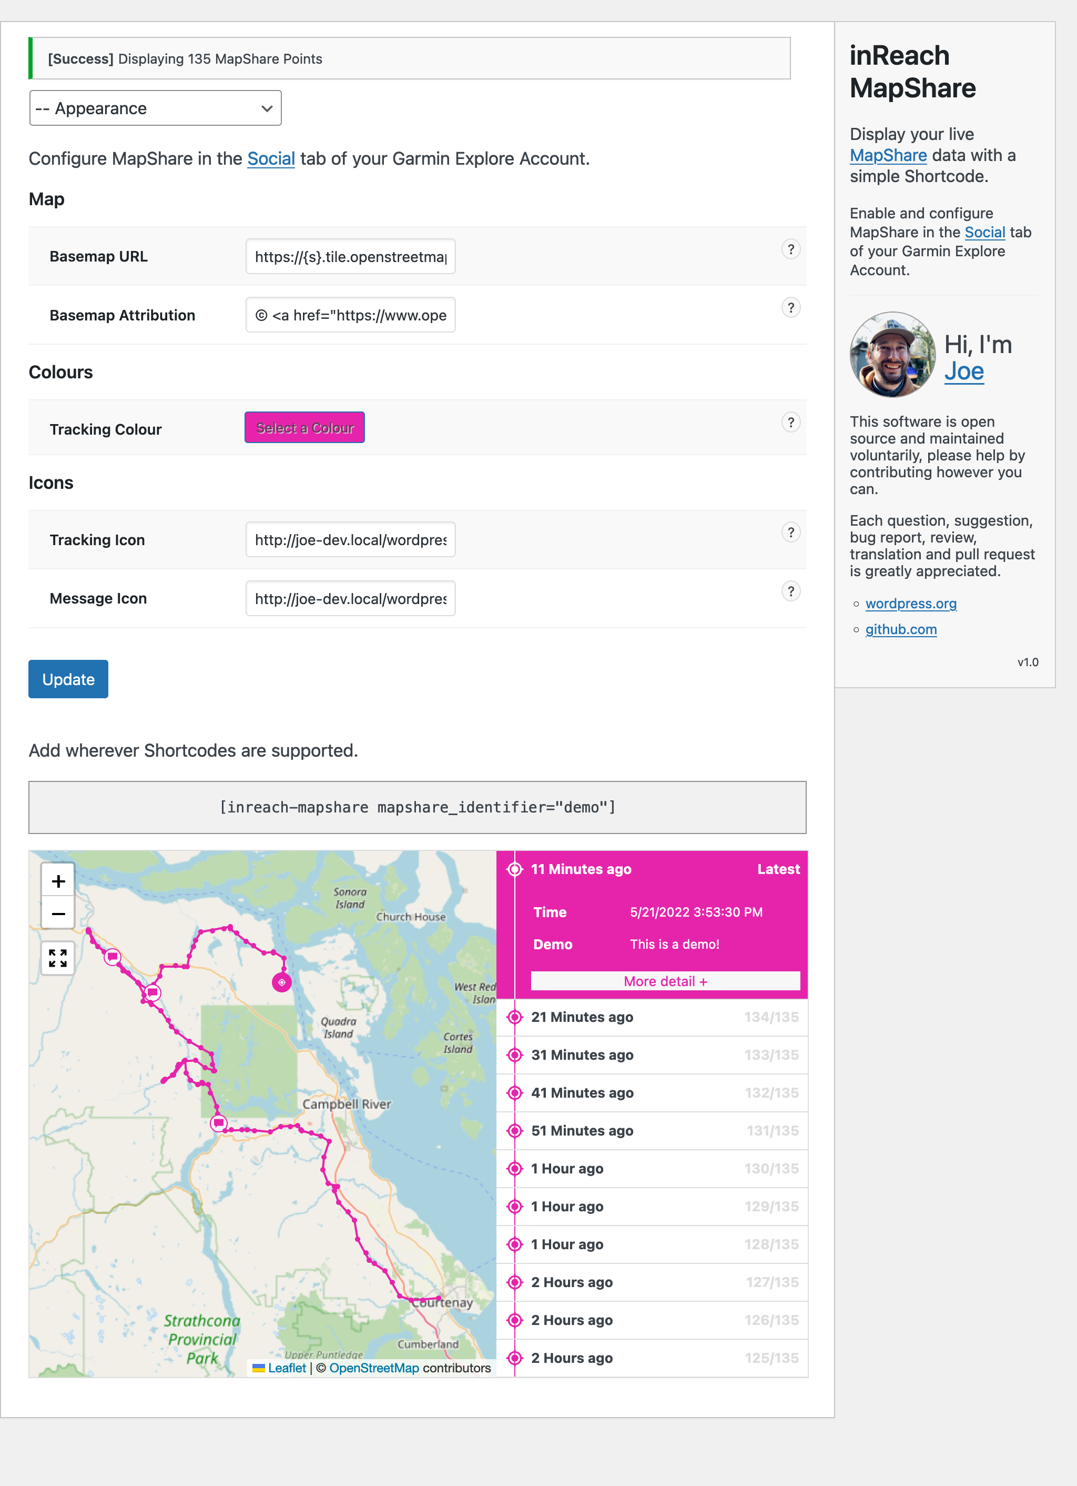Open the Appearance dropdown menu

coord(155,108)
